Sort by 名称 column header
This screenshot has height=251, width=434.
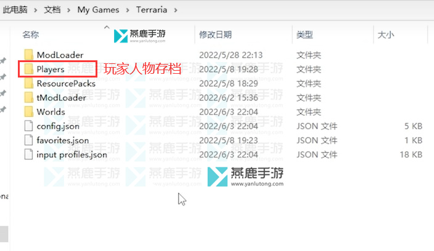pos(31,34)
